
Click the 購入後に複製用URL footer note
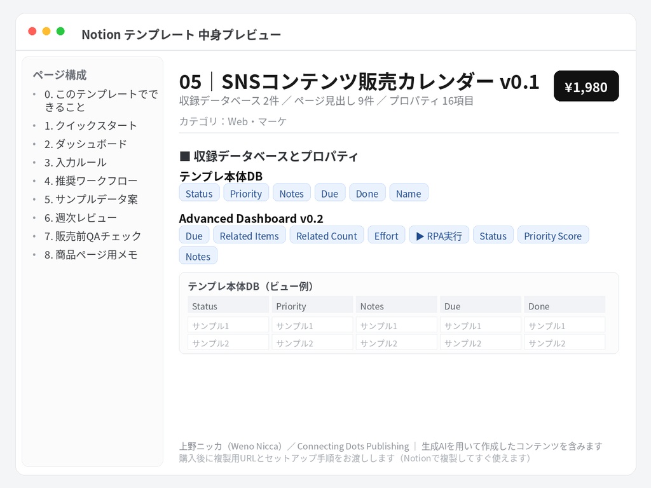click(355, 458)
